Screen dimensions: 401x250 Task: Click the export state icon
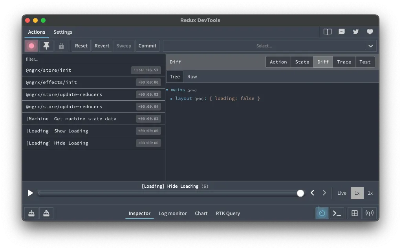(x=46, y=213)
